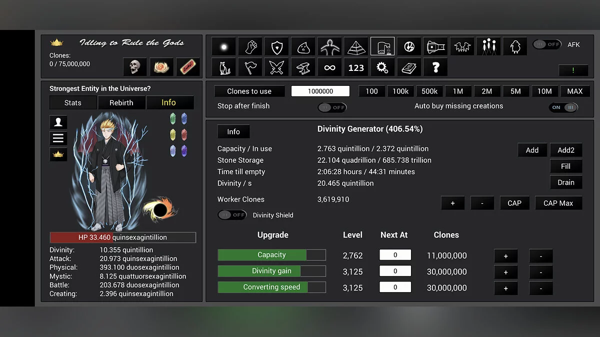The height and width of the screenshot is (337, 600).
Task: Open help using the question mark icon
Action: click(435, 67)
